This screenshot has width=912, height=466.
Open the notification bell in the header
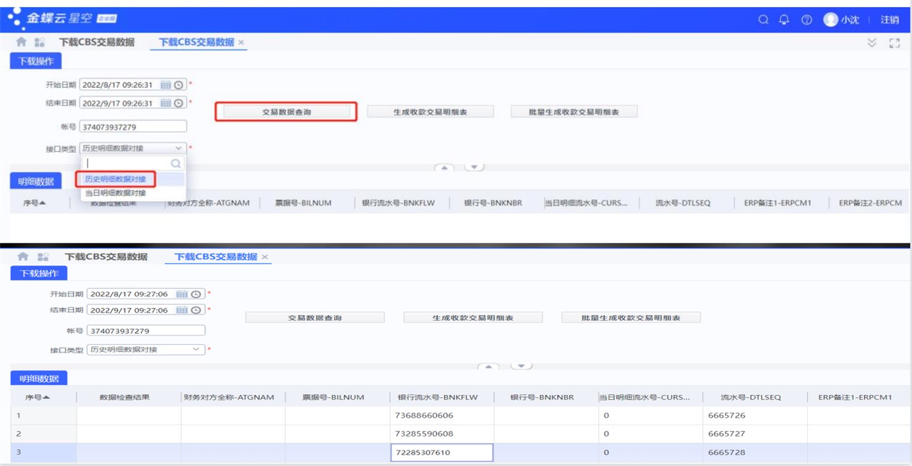click(784, 20)
